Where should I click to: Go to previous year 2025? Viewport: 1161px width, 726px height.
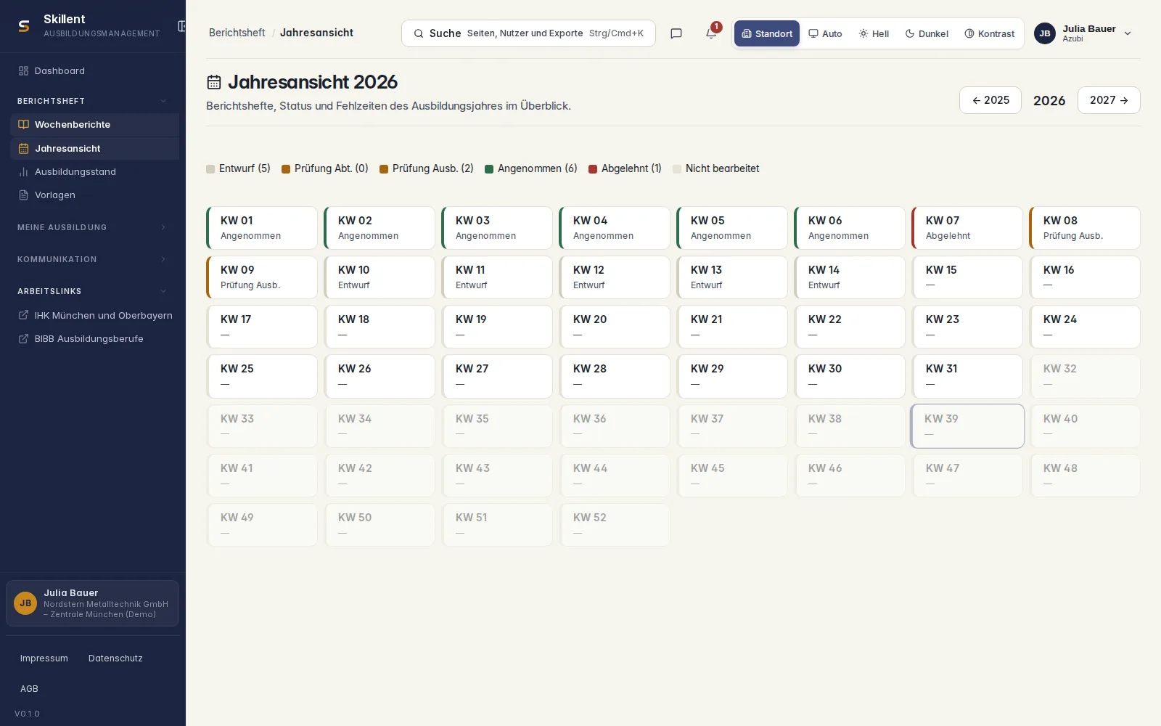pyautogui.click(x=990, y=100)
